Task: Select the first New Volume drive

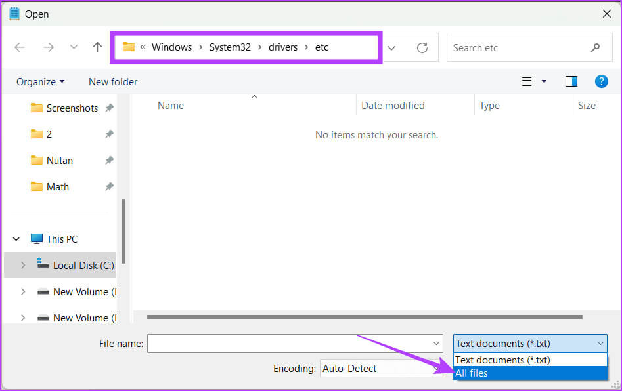Action: [x=77, y=291]
